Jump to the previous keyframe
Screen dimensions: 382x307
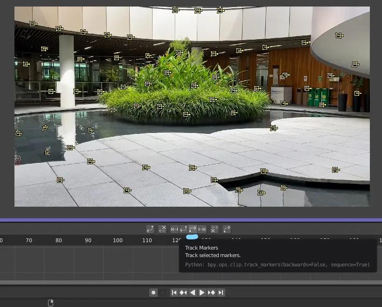pyautogui.click(x=183, y=293)
